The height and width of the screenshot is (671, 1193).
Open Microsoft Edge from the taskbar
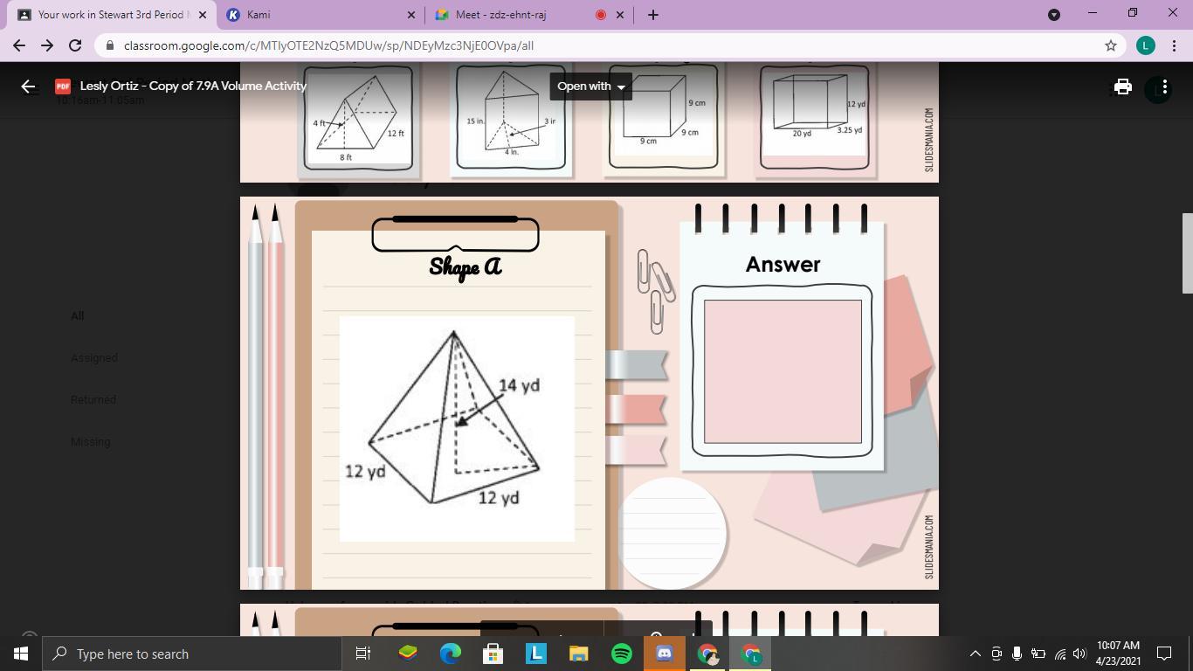(x=451, y=654)
